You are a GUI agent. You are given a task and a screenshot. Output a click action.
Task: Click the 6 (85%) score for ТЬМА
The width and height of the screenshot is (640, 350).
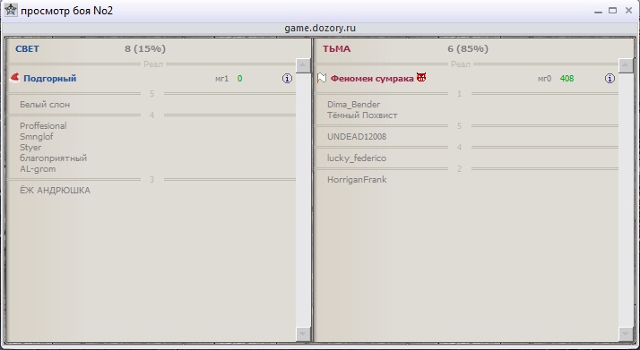[x=468, y=49]
